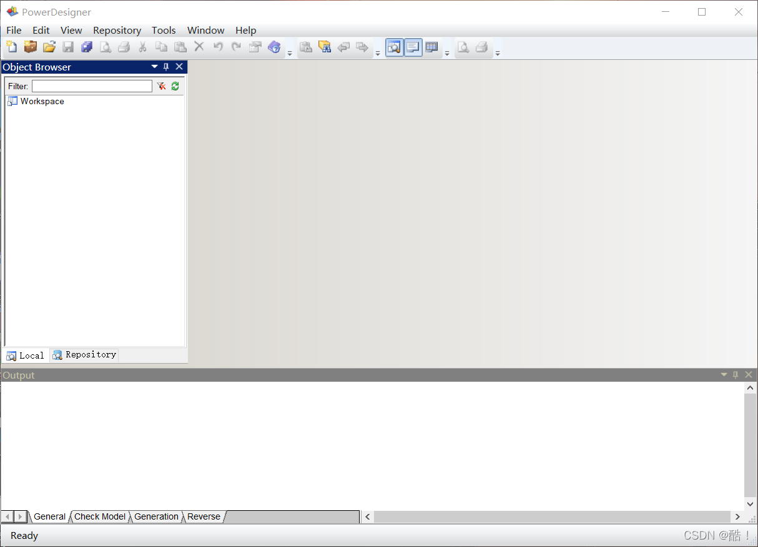Click the Ready status bar text
758x547 pixels.
(x=24, y=536)
